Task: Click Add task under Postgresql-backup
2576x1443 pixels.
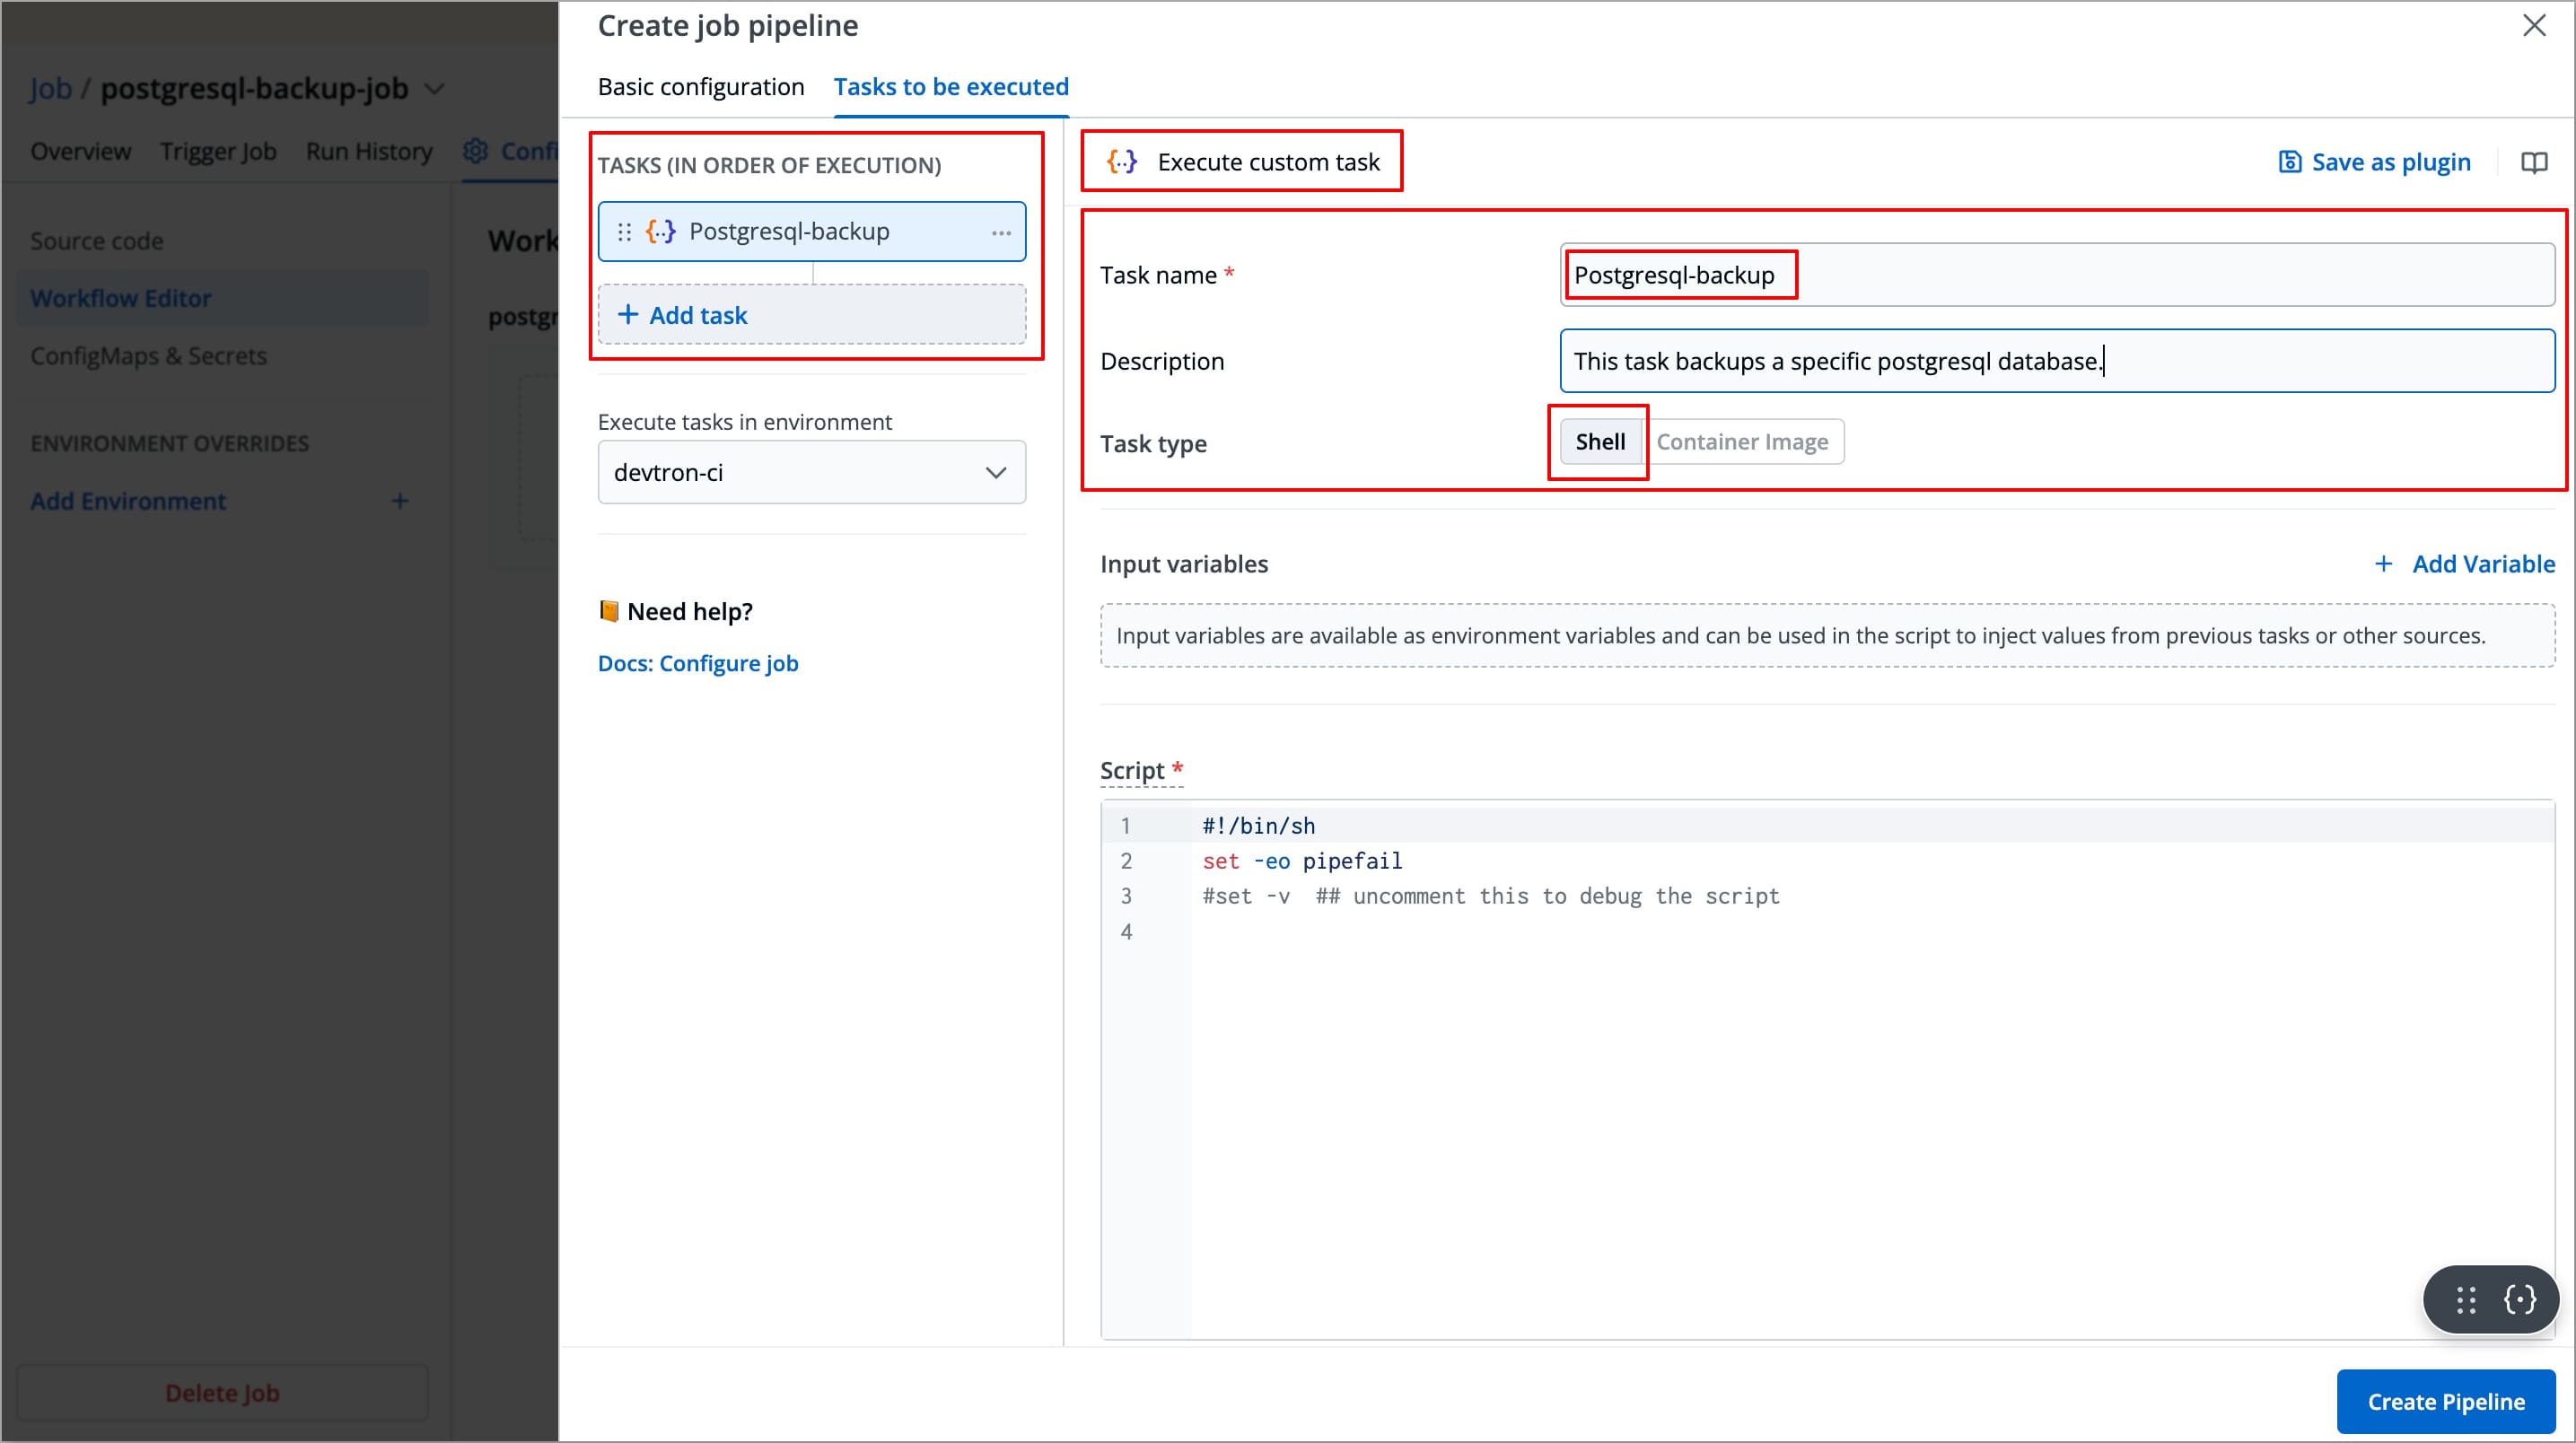Action: pos(697,314)
